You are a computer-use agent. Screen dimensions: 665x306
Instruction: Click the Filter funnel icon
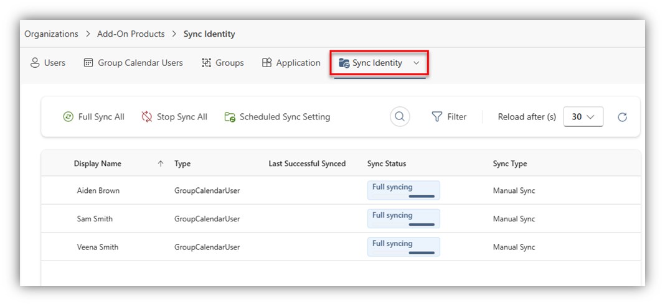437,116
